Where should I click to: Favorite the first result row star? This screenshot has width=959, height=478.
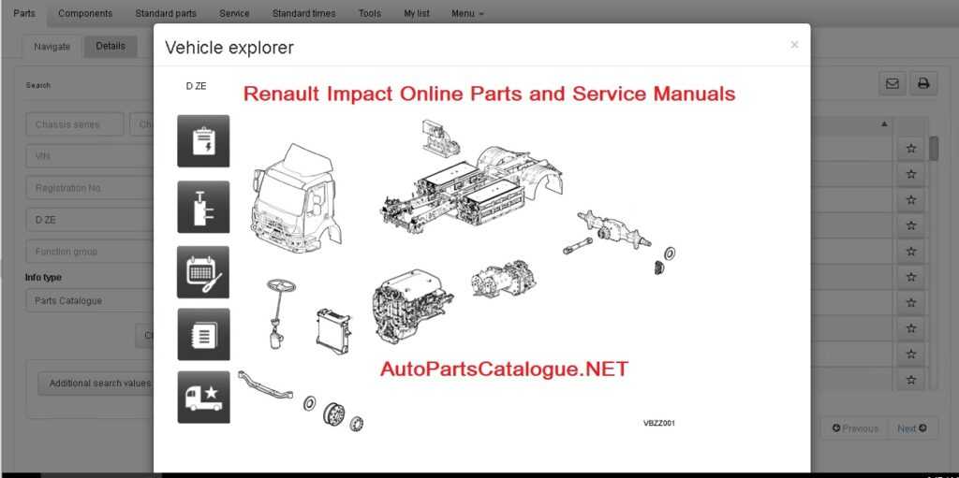coord(910,149)
